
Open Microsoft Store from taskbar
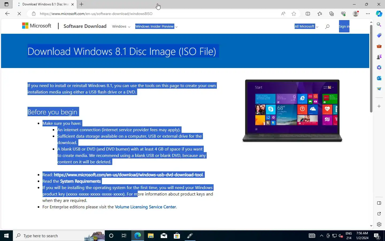click(x=177, y=236)
